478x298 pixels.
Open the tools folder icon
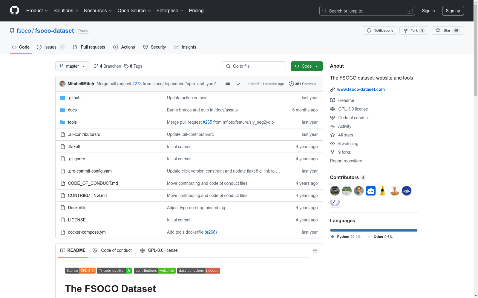pos(63,122)
